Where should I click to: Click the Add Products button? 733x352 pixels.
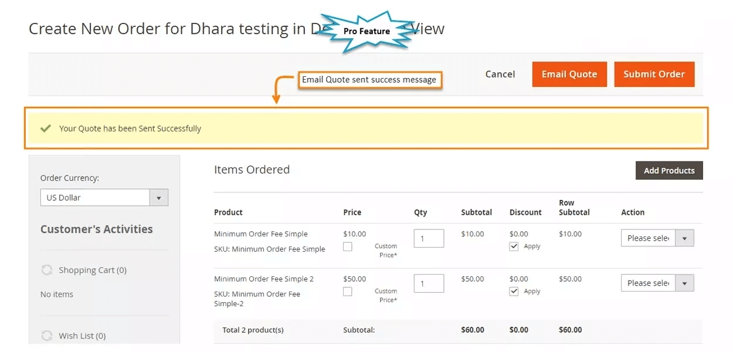coord(668,171)
